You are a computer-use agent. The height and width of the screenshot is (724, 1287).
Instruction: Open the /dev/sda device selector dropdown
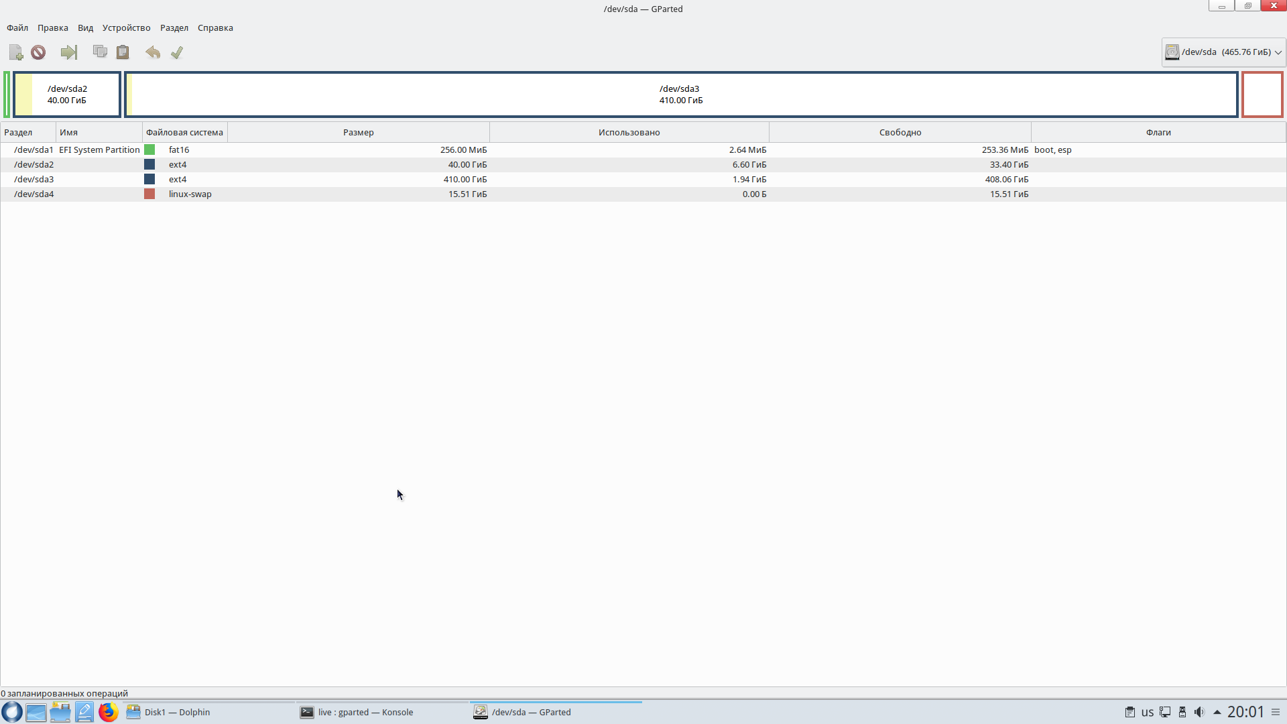point(1223,52)
